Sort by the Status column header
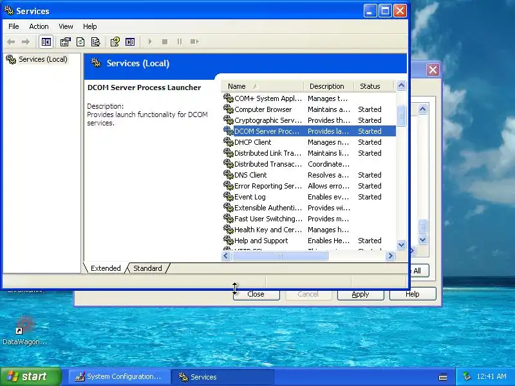515x386 pixels. coord(374,86)
